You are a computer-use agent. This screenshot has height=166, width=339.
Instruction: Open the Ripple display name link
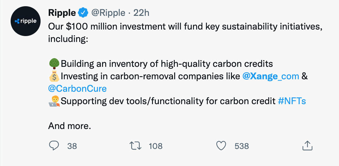coord(62,13)
